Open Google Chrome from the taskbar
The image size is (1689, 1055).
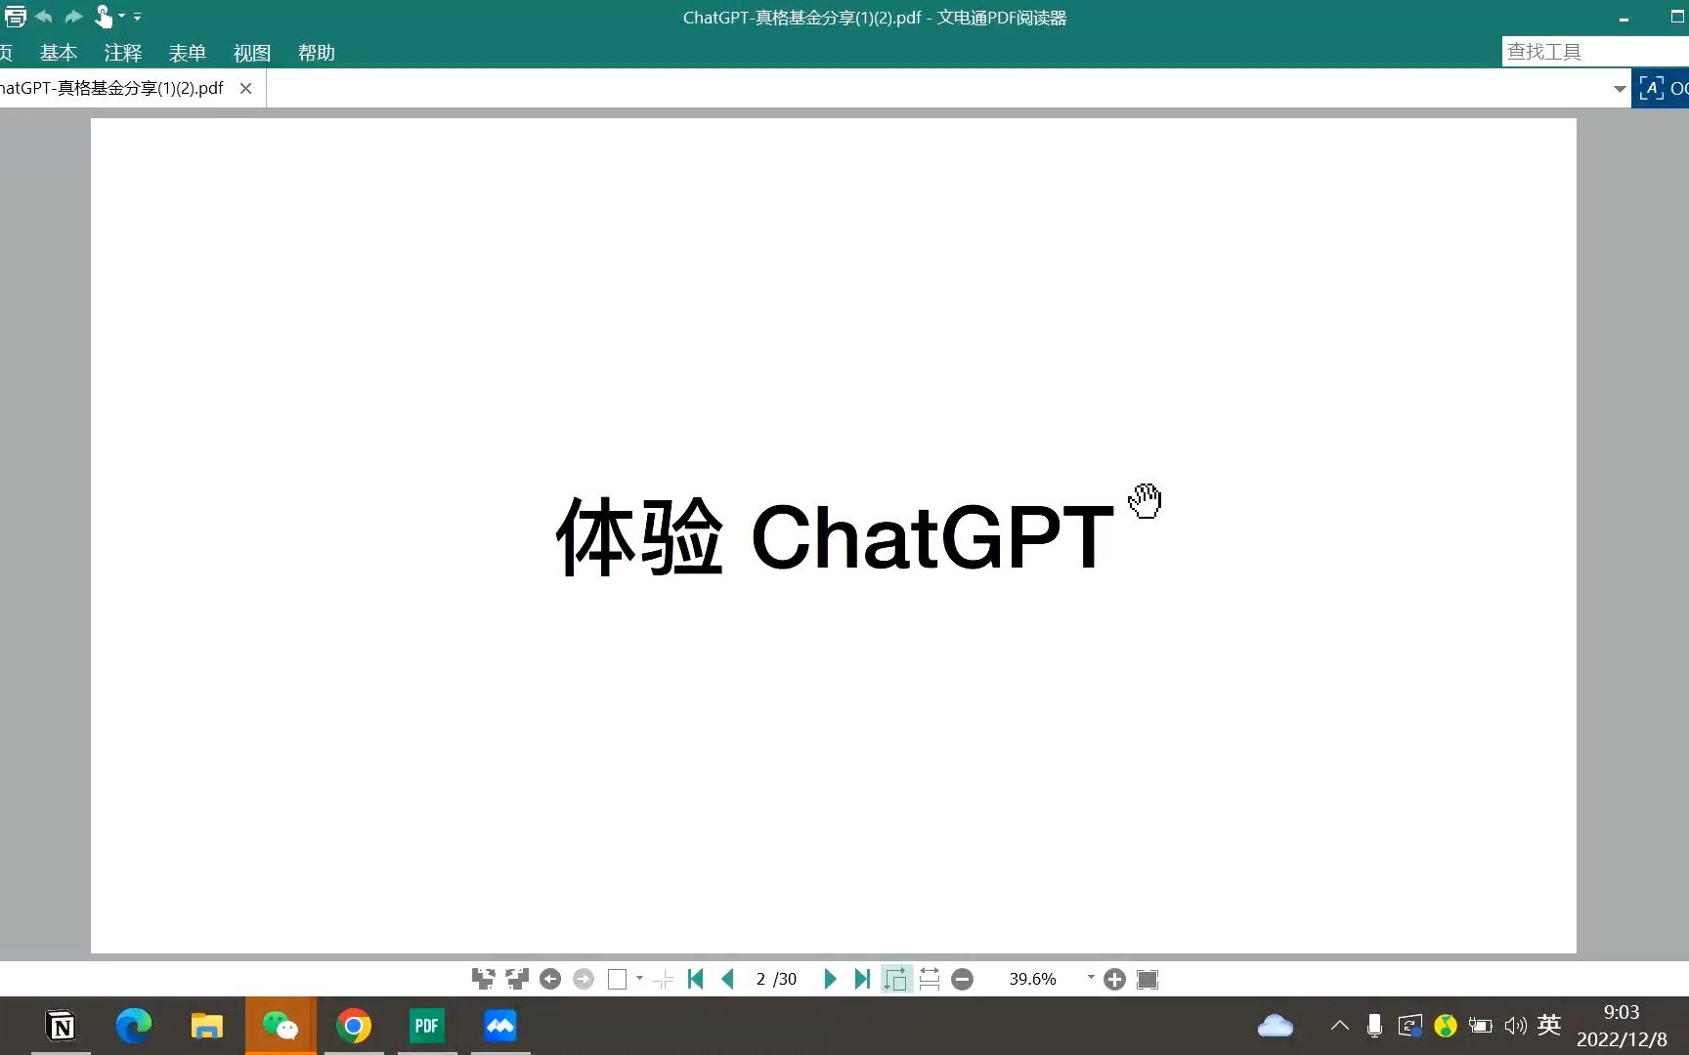click(354, 1026)
